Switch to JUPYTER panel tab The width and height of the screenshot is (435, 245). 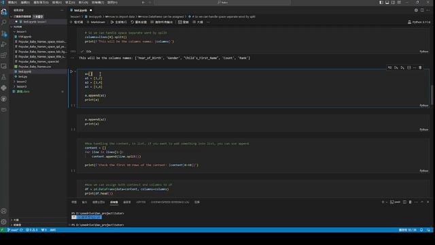pyautogui.click(x=141, y=202)
